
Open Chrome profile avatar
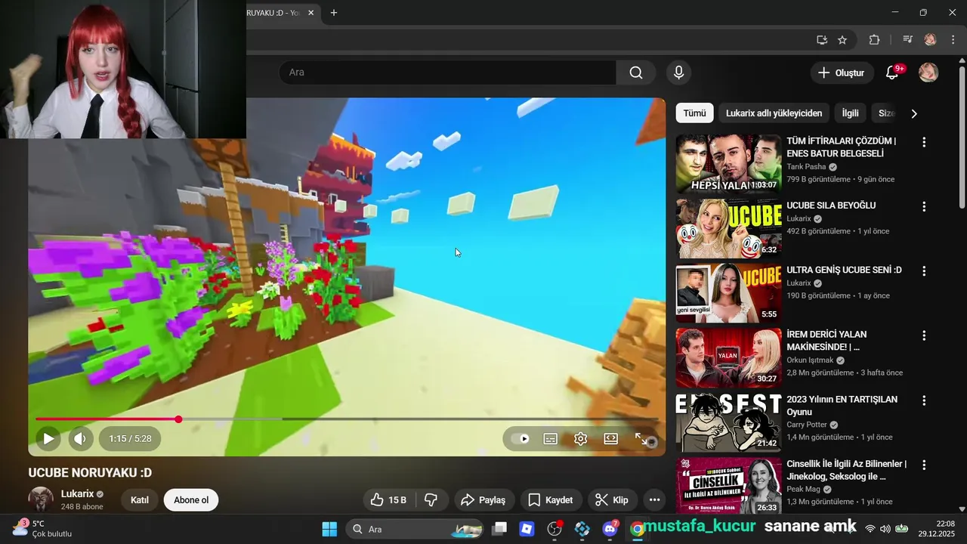point(930,40)
